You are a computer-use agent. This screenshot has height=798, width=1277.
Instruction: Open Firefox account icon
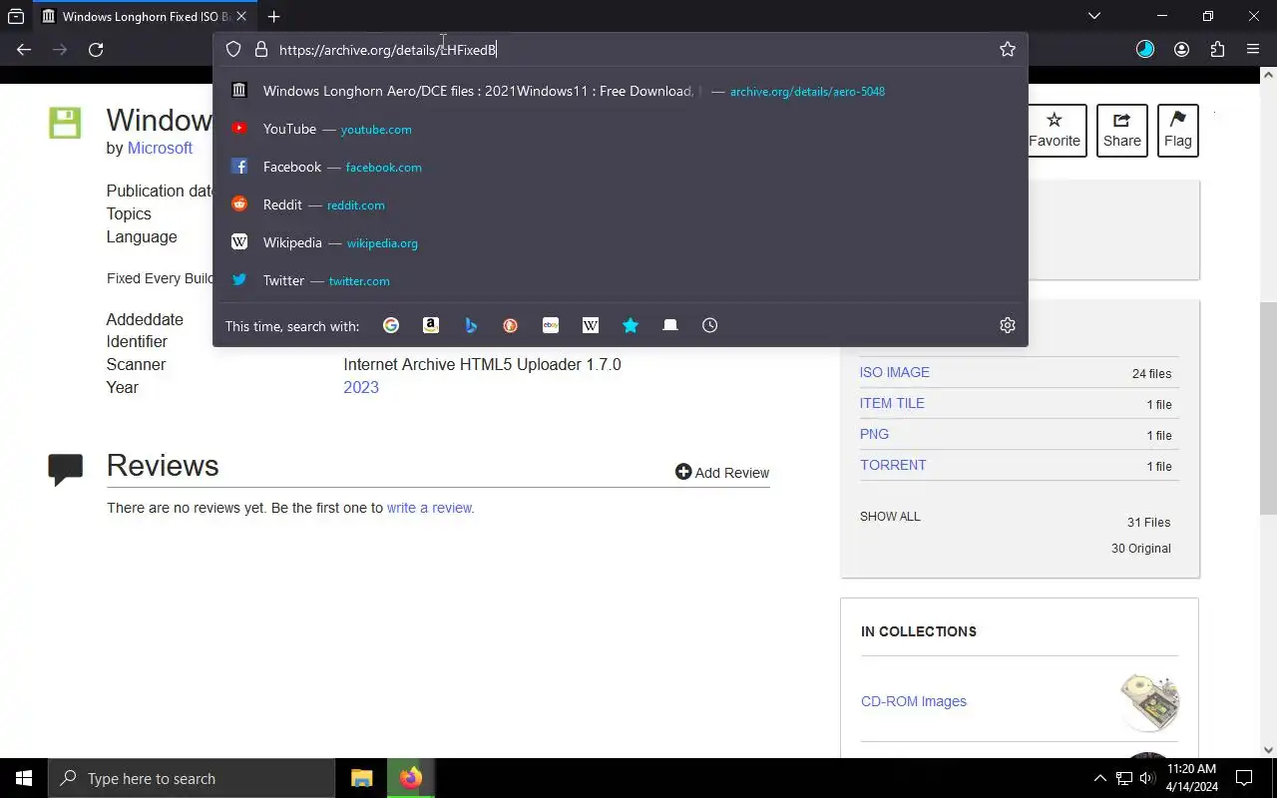click(x=1181, y=49)
